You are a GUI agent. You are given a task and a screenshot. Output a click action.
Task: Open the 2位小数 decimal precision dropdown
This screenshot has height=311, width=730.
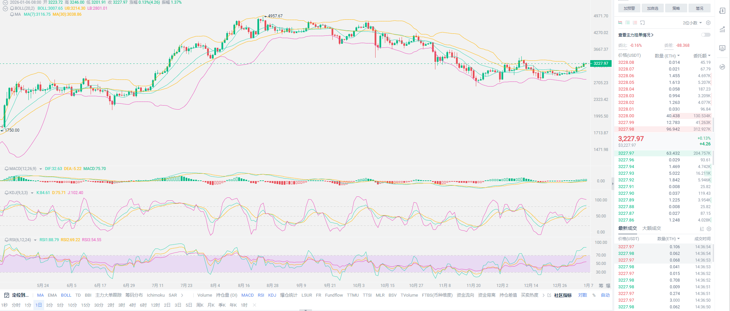pyautogui.click(x=692, y=23)
